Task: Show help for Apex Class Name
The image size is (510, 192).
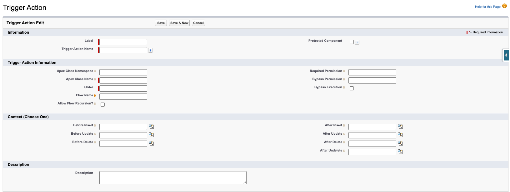Action: 95,79
